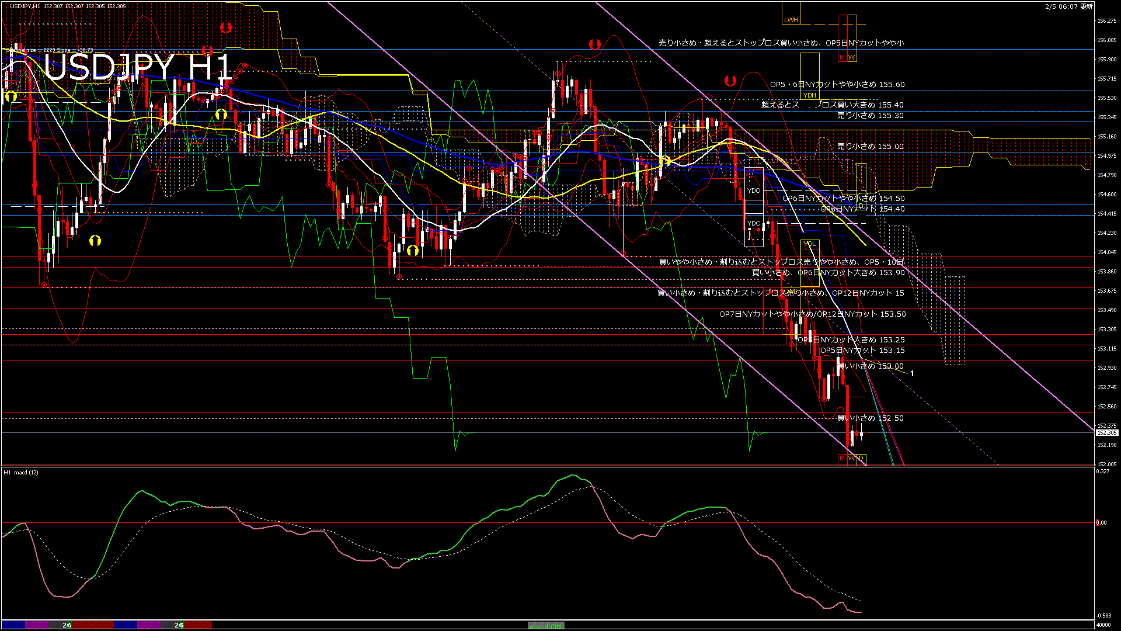Click the 売り小さめ 155.00 order label

tap(870, 147)
